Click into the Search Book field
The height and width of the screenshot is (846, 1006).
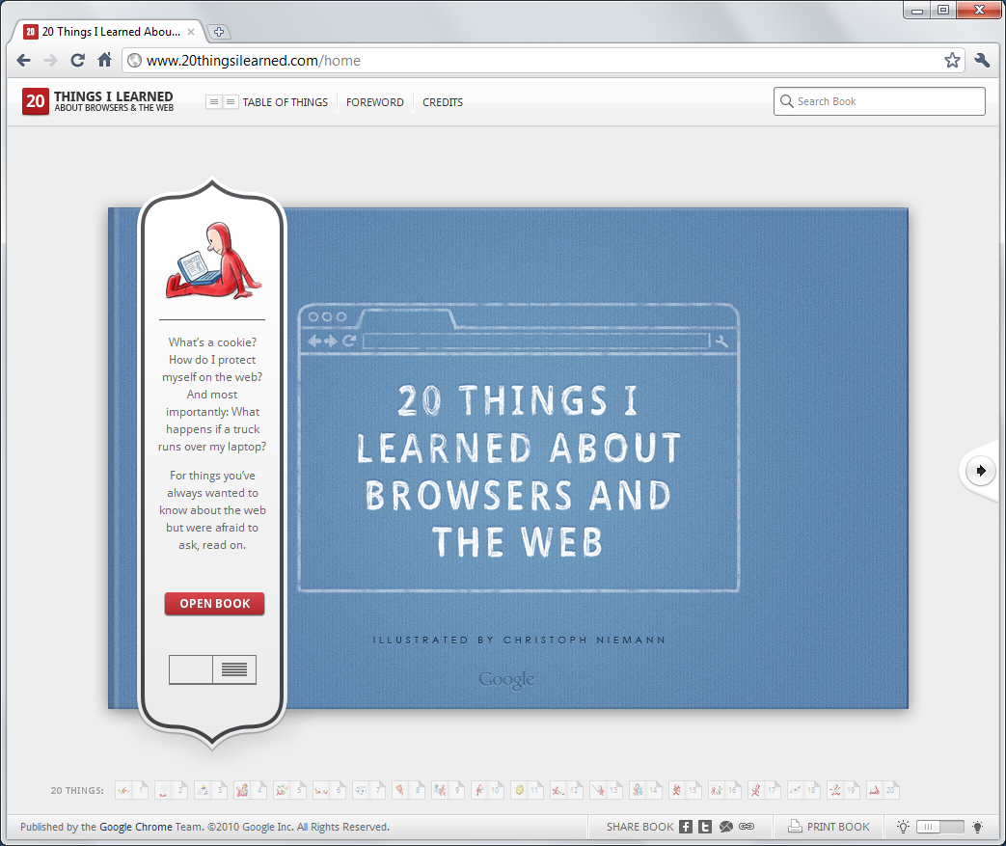(x=879, y=101)
